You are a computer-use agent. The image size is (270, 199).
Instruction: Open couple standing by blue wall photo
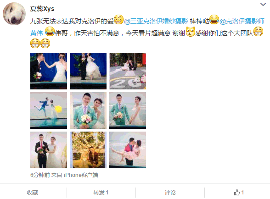pos(88,71)
